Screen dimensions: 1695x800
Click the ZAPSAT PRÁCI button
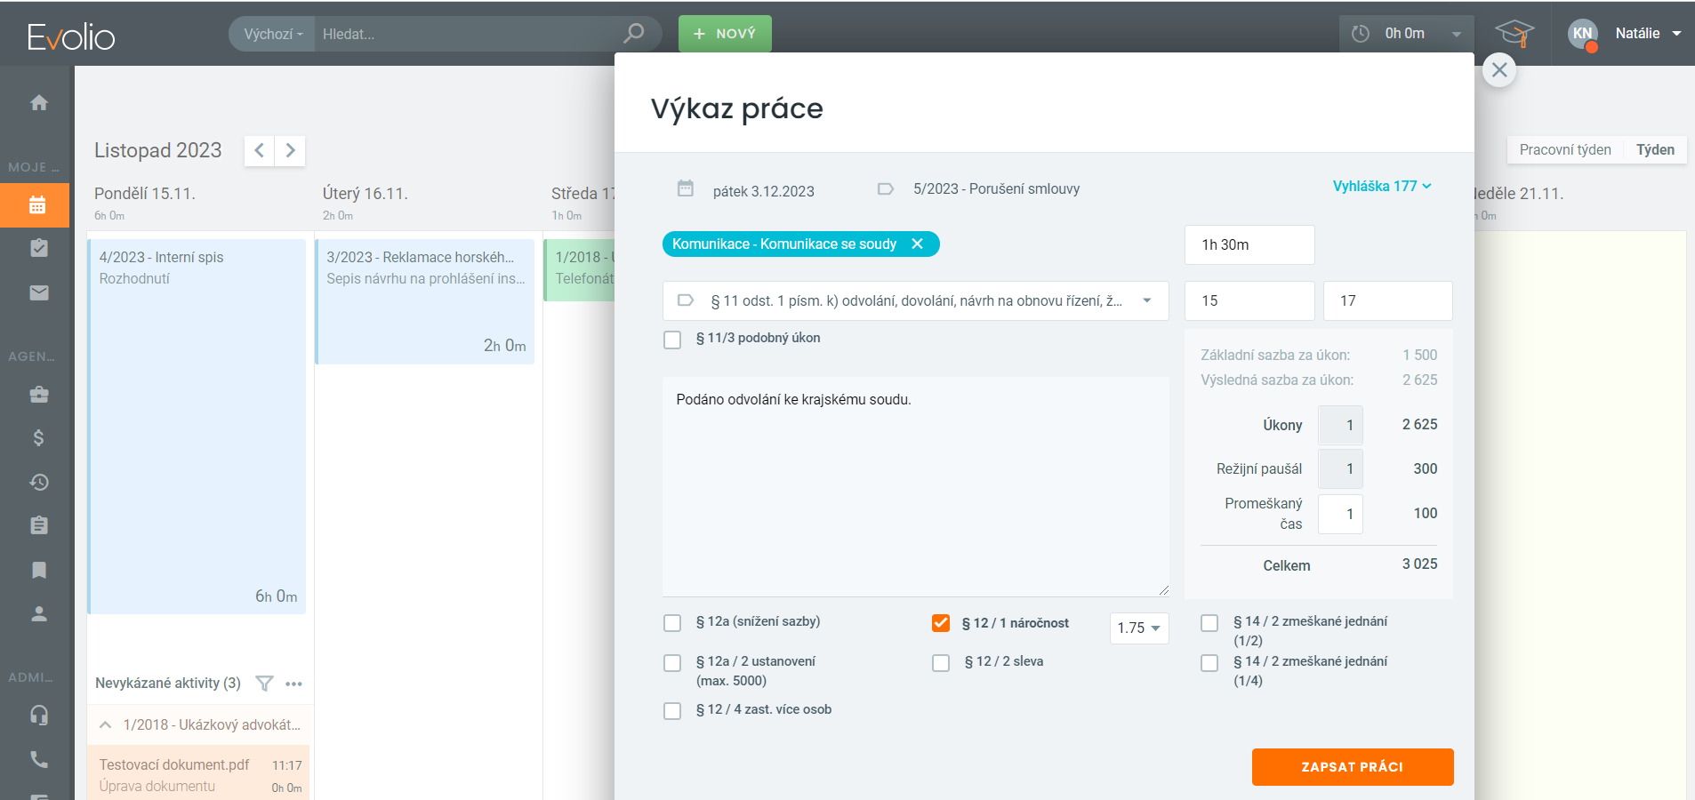point(1352,767)
